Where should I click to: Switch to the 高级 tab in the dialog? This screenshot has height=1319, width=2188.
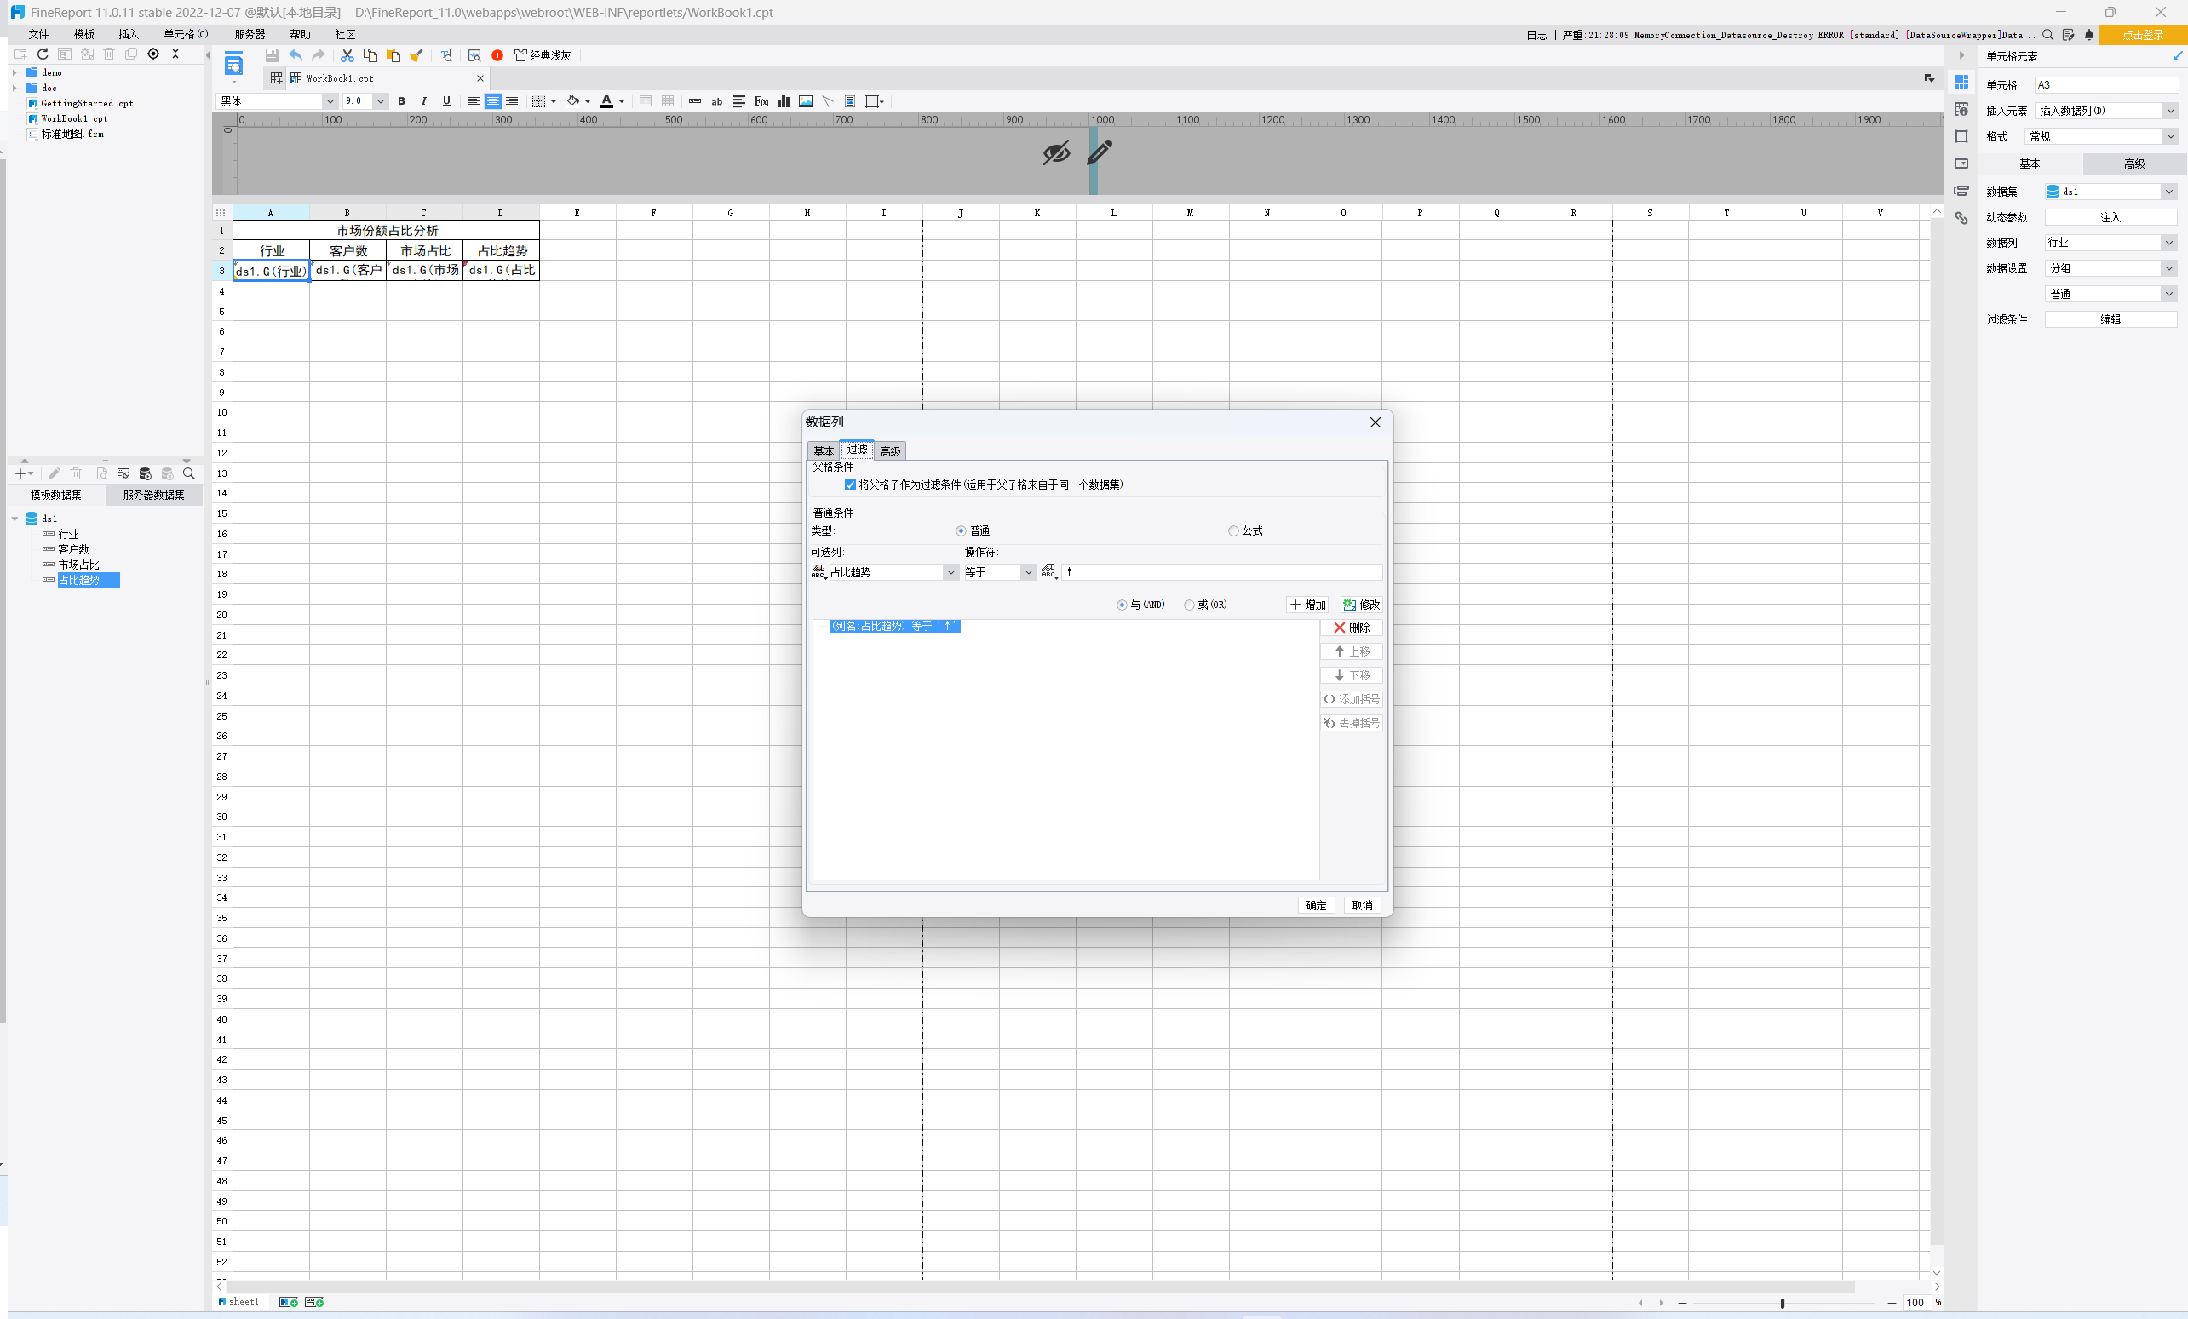[x=890, y=451]
